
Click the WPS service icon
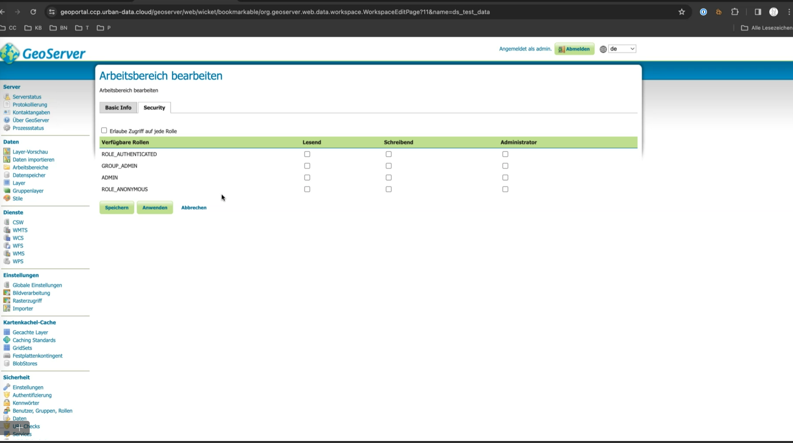(x=7, y=261)
